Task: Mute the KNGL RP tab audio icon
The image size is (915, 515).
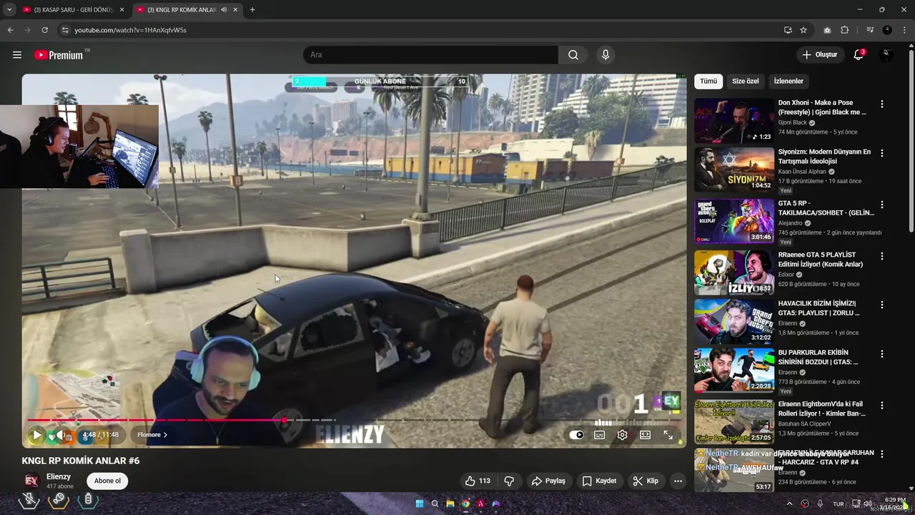Action: point(224,10)
